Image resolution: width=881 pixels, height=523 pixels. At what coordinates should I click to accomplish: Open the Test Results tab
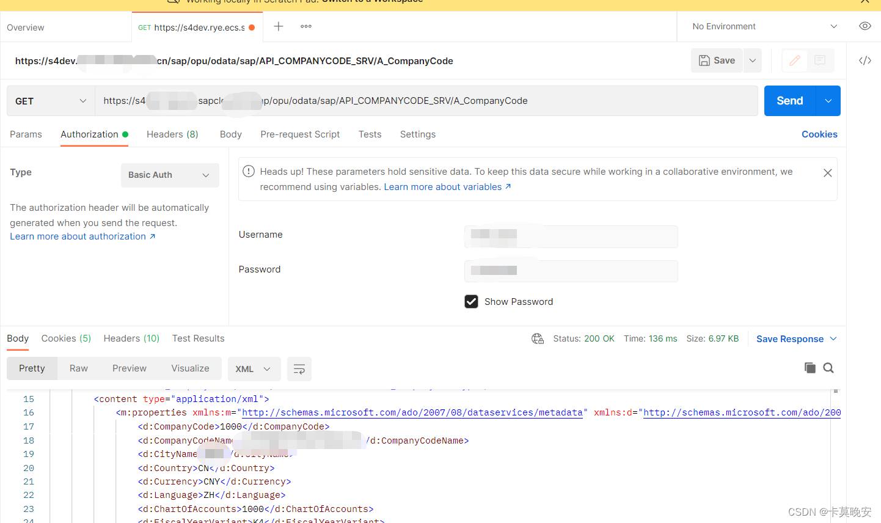pos(198,338)
